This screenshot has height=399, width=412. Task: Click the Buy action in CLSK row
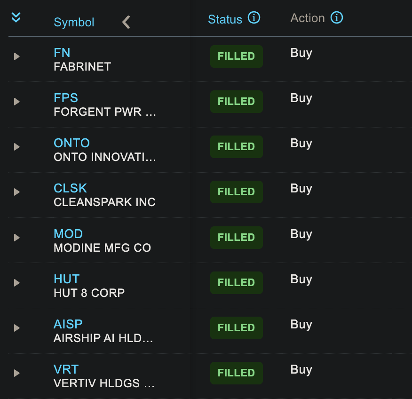pyautogui.click(x=301, y=189)
